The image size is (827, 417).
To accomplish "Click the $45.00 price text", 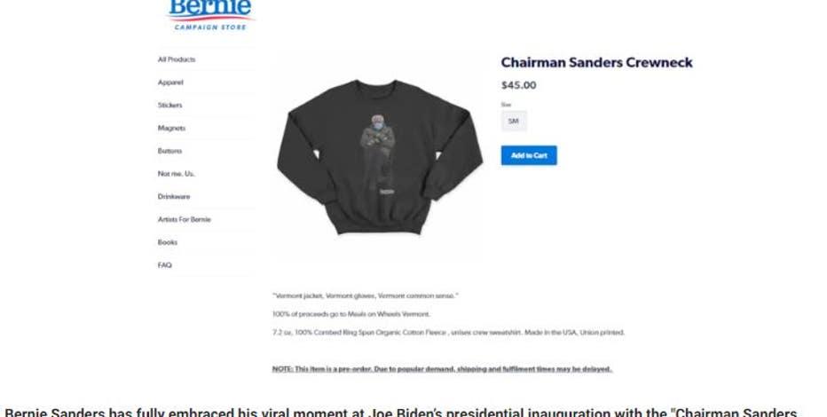I will (518, 85).
